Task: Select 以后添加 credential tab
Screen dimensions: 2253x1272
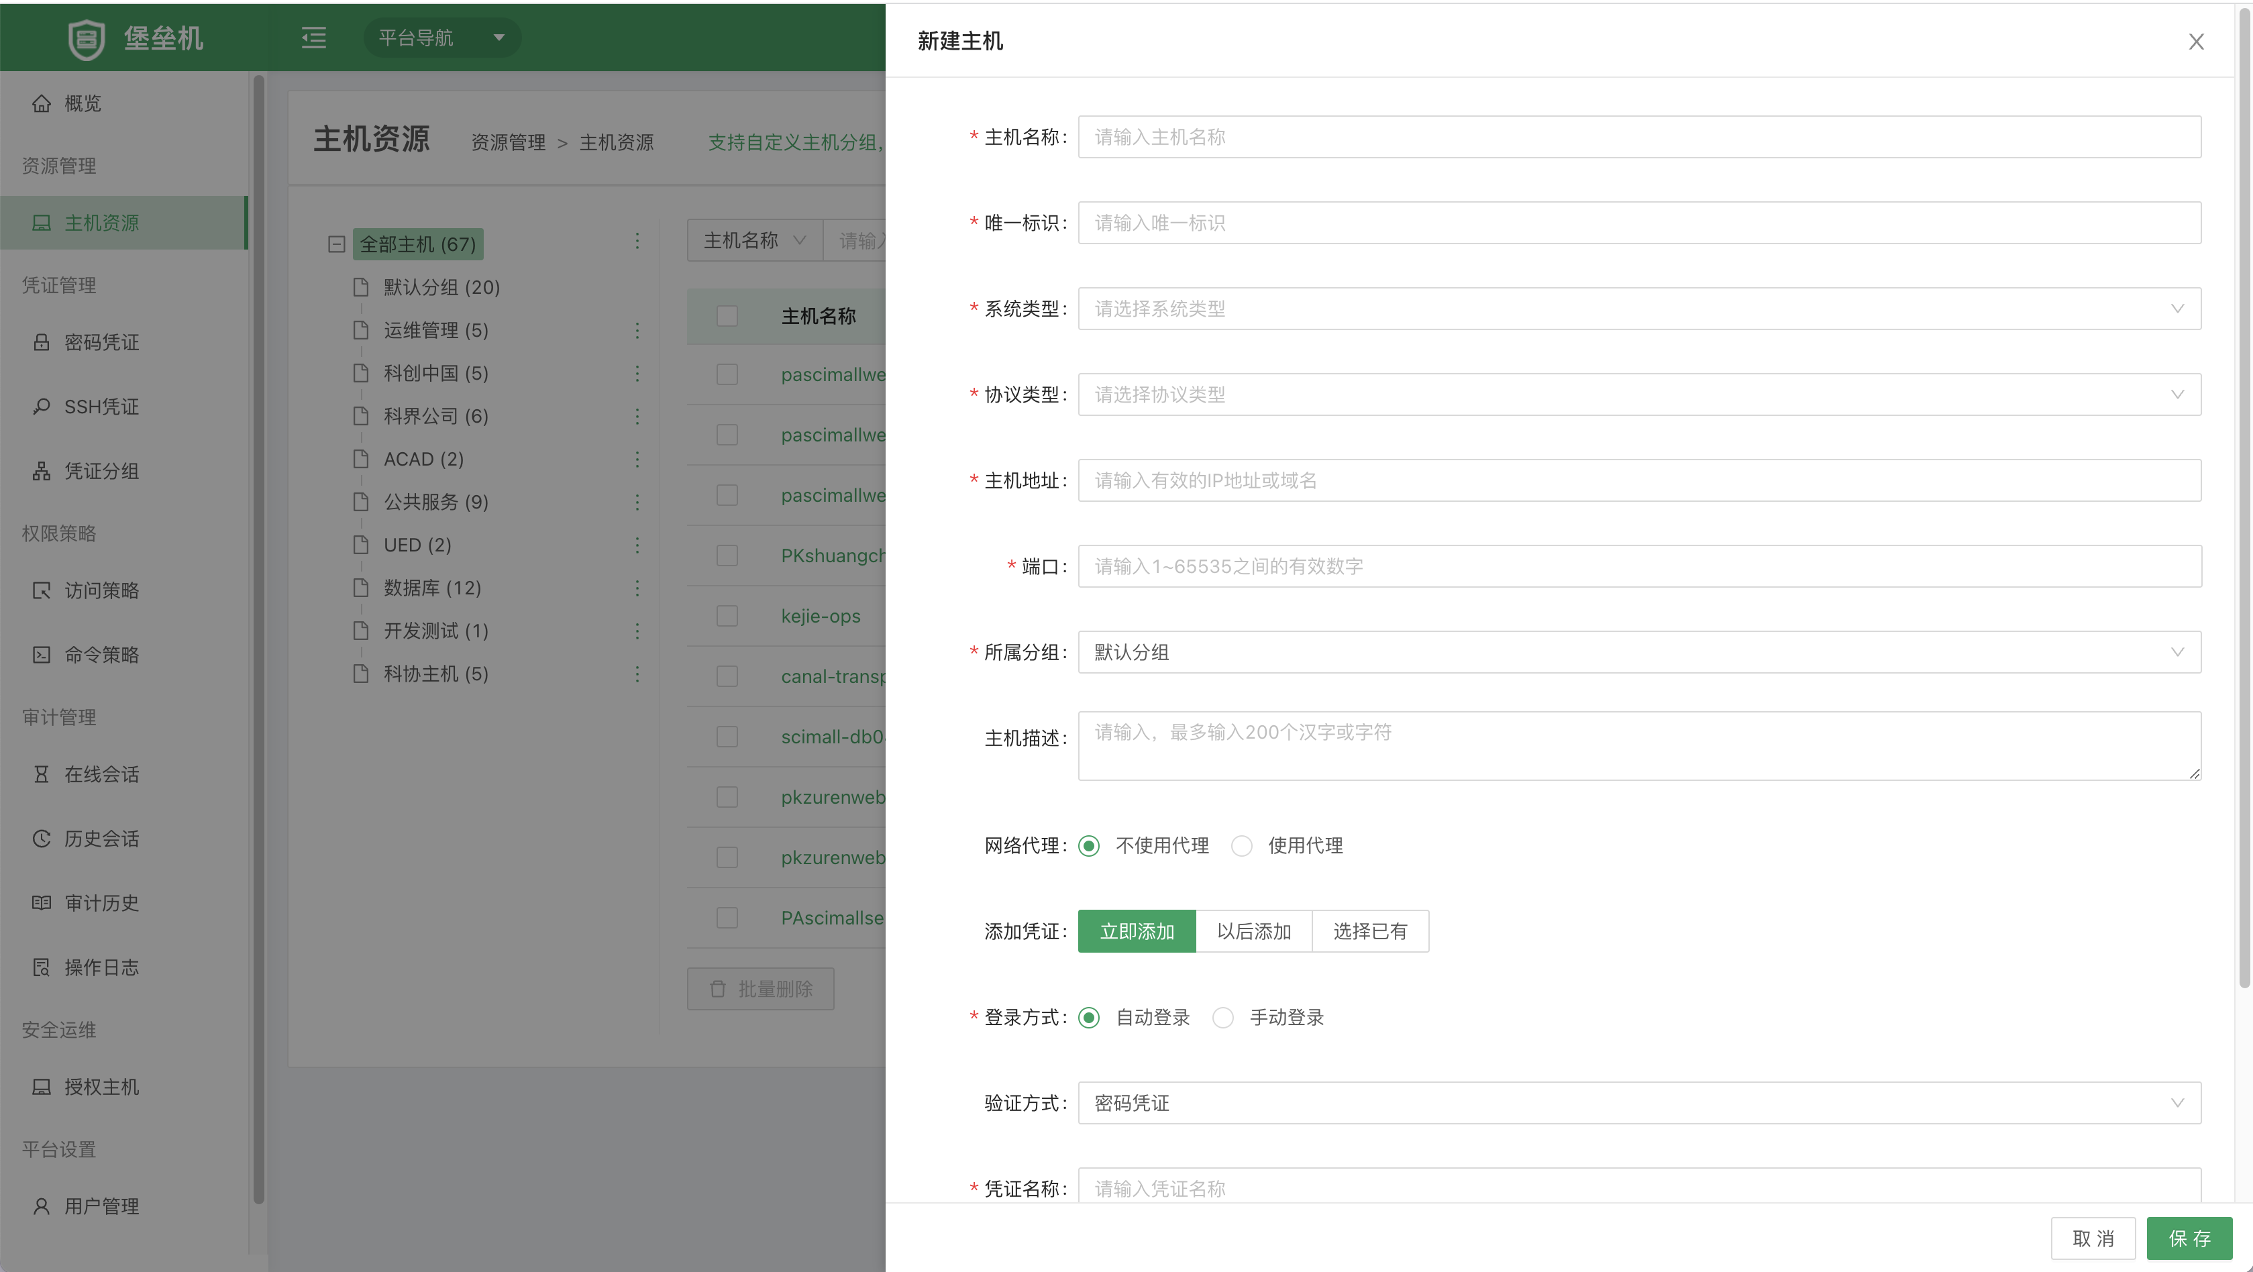Action: (1253, 931)
